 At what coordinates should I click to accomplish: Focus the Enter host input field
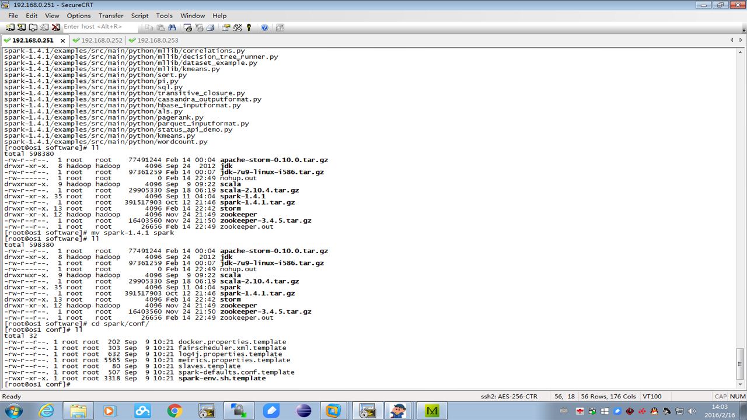click(x=100, y=27)
